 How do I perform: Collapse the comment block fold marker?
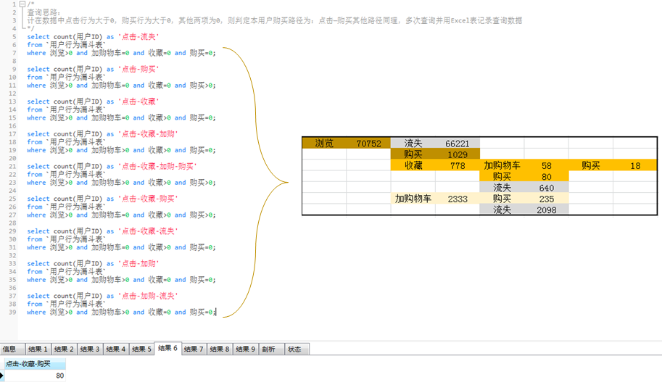22,4
